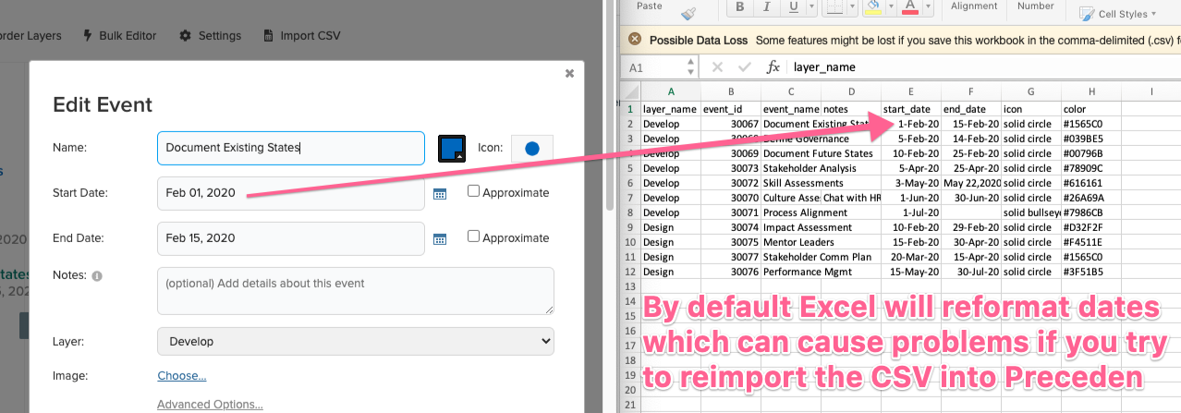
Task: Open the Start Date calendar picker
Action: [x=440, y=193]
